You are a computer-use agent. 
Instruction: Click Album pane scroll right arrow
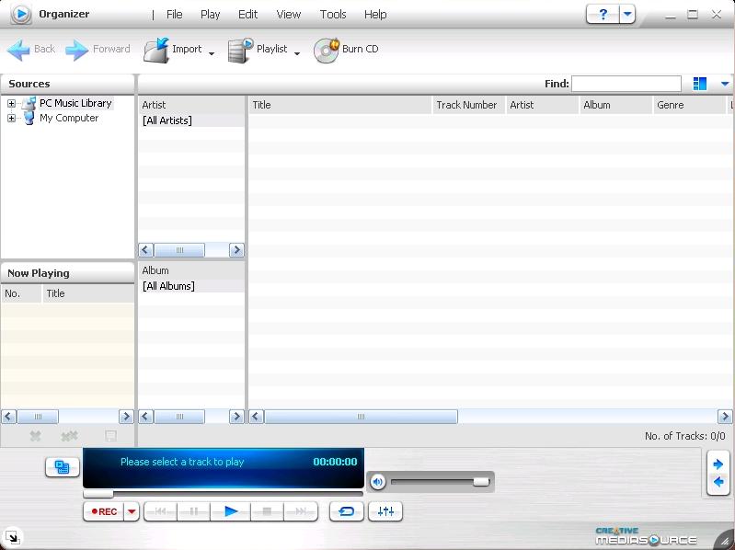point(236,417)
